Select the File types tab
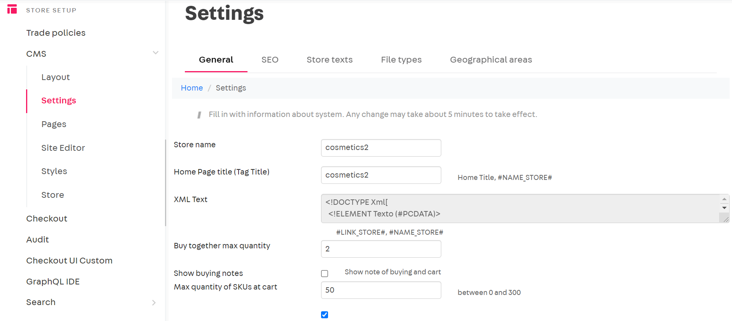The width and height of the screenshot is (732, 321). (x=401, y=60)
